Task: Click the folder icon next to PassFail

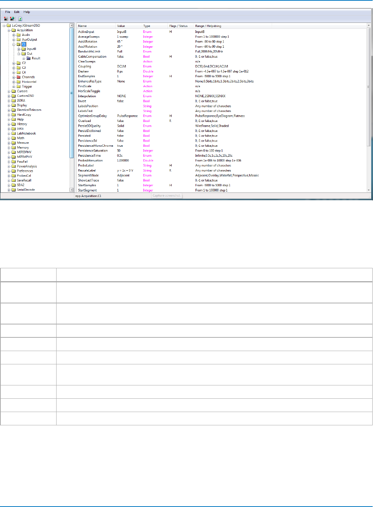Action: (14, 161)
